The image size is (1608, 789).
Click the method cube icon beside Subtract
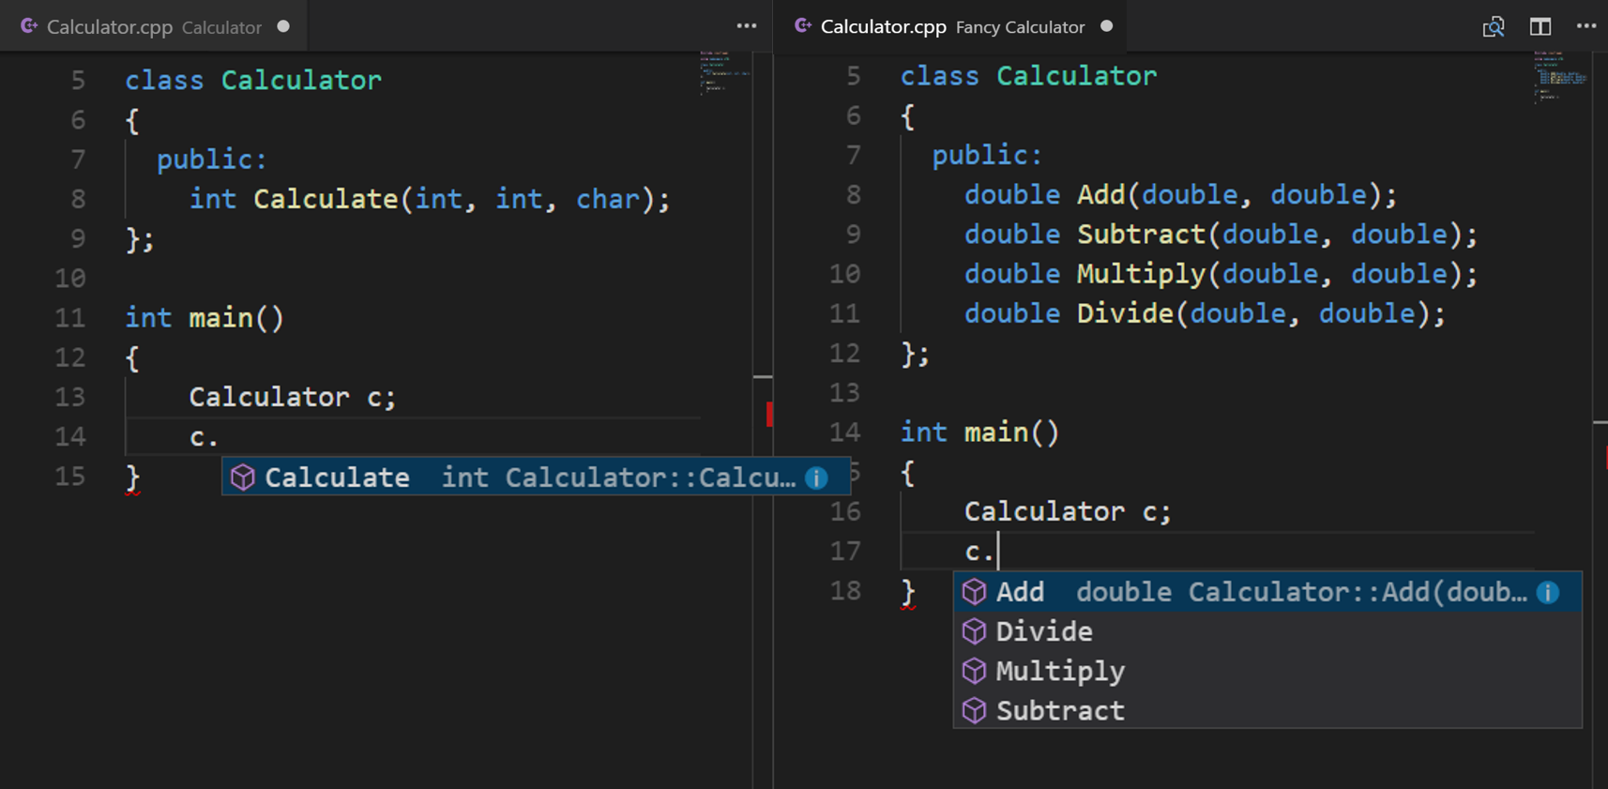point(975,710)
